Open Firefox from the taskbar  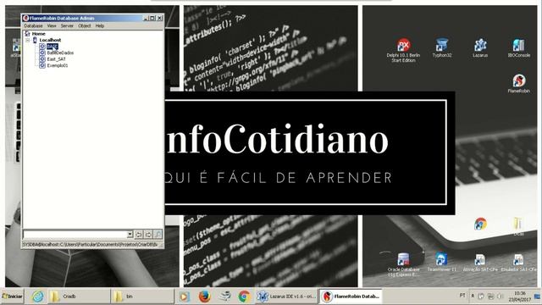tap(205, 297)
